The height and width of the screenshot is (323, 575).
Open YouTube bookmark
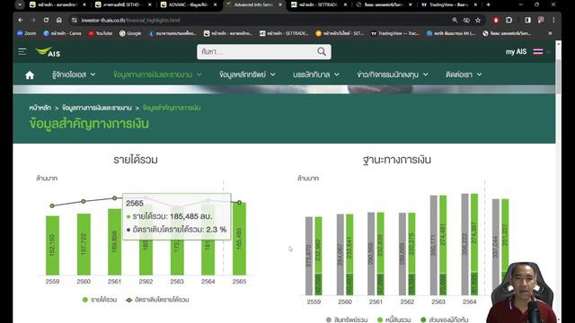coord(101,33)
